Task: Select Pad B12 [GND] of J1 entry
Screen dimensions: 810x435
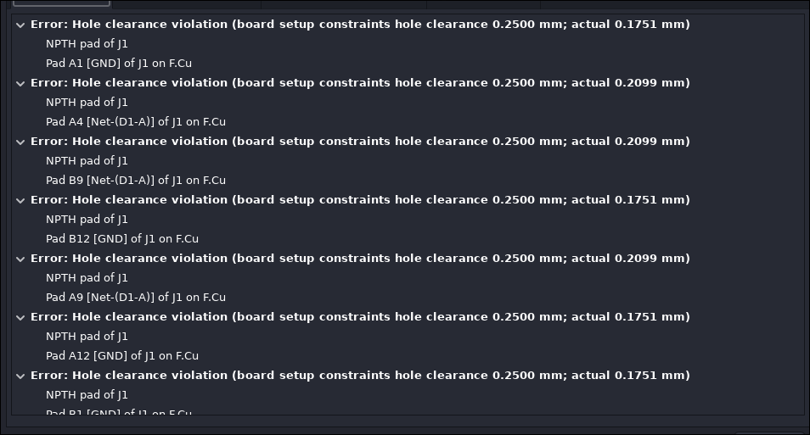Action: 122,239
